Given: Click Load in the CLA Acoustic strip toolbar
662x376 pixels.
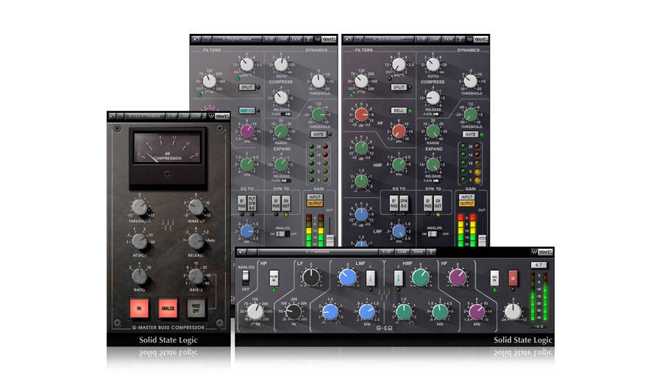Looking at the screenshot, I should pos(435,39).
